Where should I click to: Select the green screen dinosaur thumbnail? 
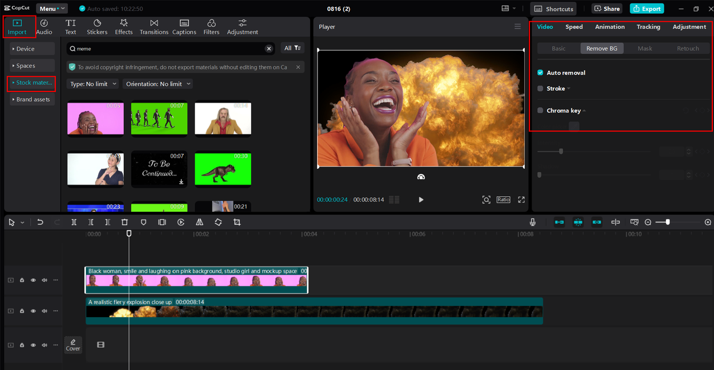[223, 169]
